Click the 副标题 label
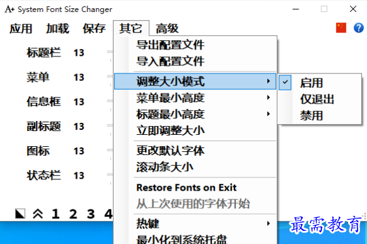367x244 pixels. pos(44,126)
